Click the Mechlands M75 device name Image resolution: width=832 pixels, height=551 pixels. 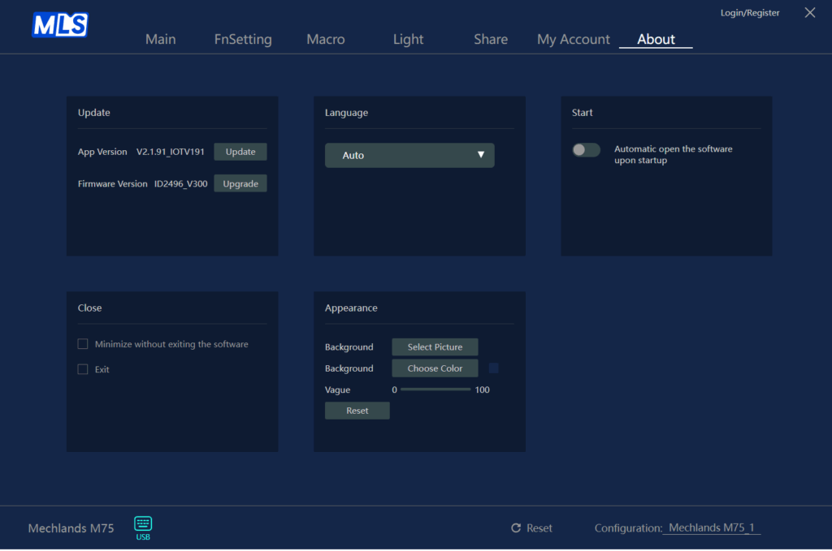coord(71,528)
